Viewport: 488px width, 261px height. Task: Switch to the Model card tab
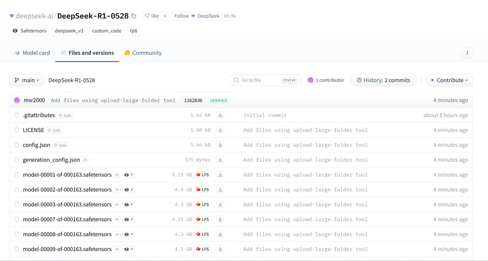(x=32, y=53)
